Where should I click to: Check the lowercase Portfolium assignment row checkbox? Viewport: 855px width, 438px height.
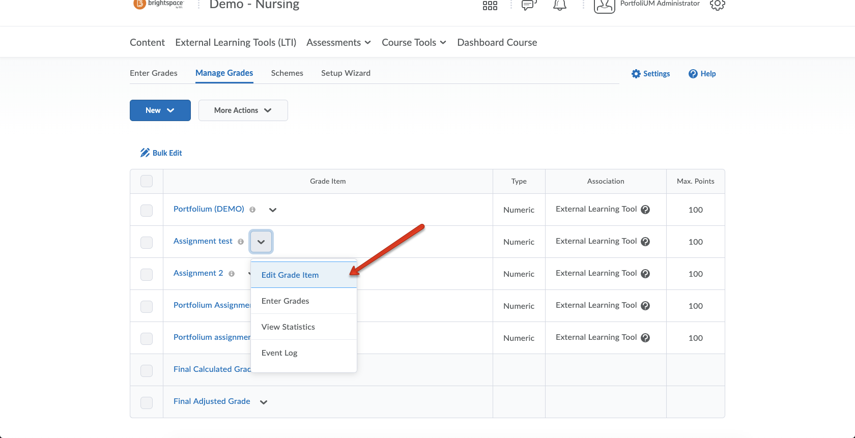coord(147,338)
